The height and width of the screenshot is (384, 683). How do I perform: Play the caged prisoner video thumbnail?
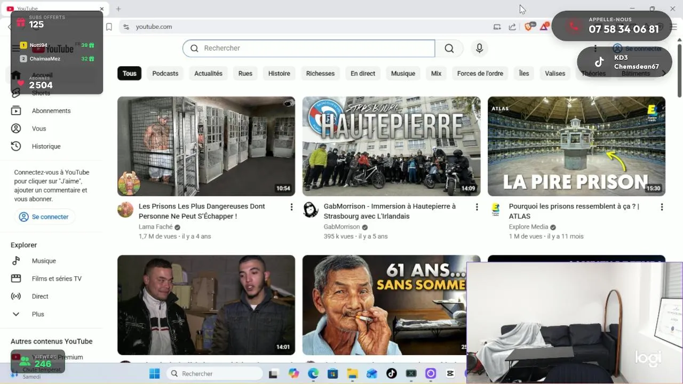[206, 146]
